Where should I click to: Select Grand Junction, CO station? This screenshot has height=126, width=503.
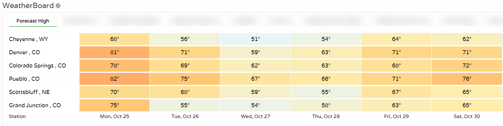pos(35,105)
